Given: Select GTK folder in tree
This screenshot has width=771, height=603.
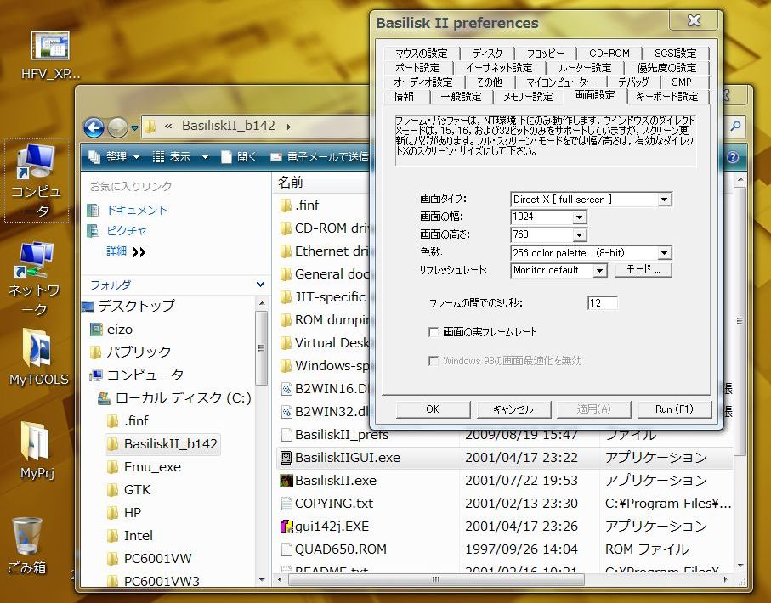Looking at the screenshot, I should 137,489.
